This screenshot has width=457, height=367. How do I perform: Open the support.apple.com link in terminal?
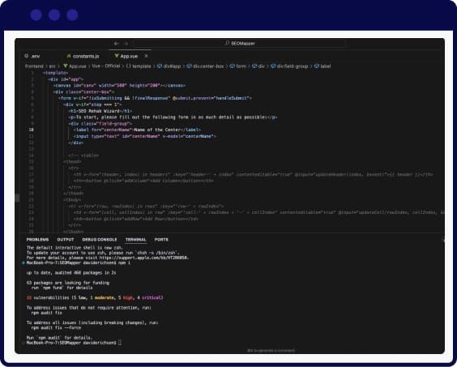point(143,258)
